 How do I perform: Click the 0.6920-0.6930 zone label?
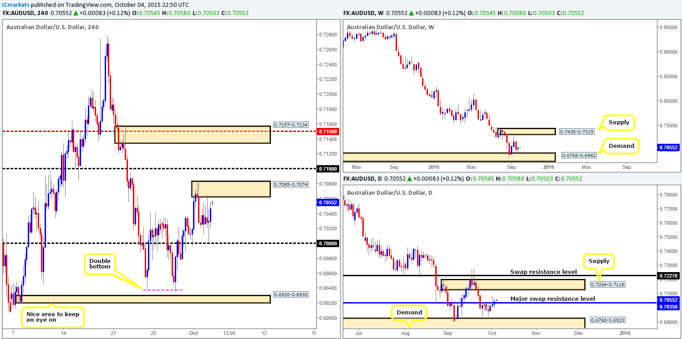click(x=290, y=294)
